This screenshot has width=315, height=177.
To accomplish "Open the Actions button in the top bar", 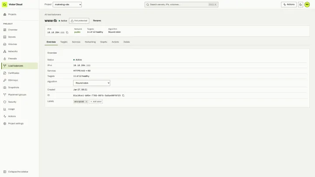I will coord(289,4).
